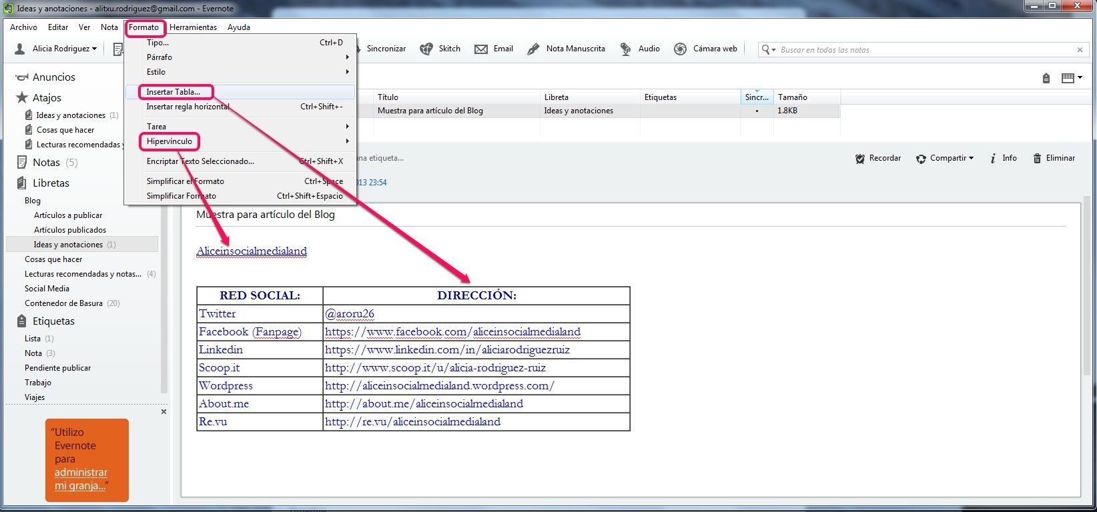Open the Wordpress blog URL link
The height and width of the screenshot is (512, 1097).
(439, 386)
